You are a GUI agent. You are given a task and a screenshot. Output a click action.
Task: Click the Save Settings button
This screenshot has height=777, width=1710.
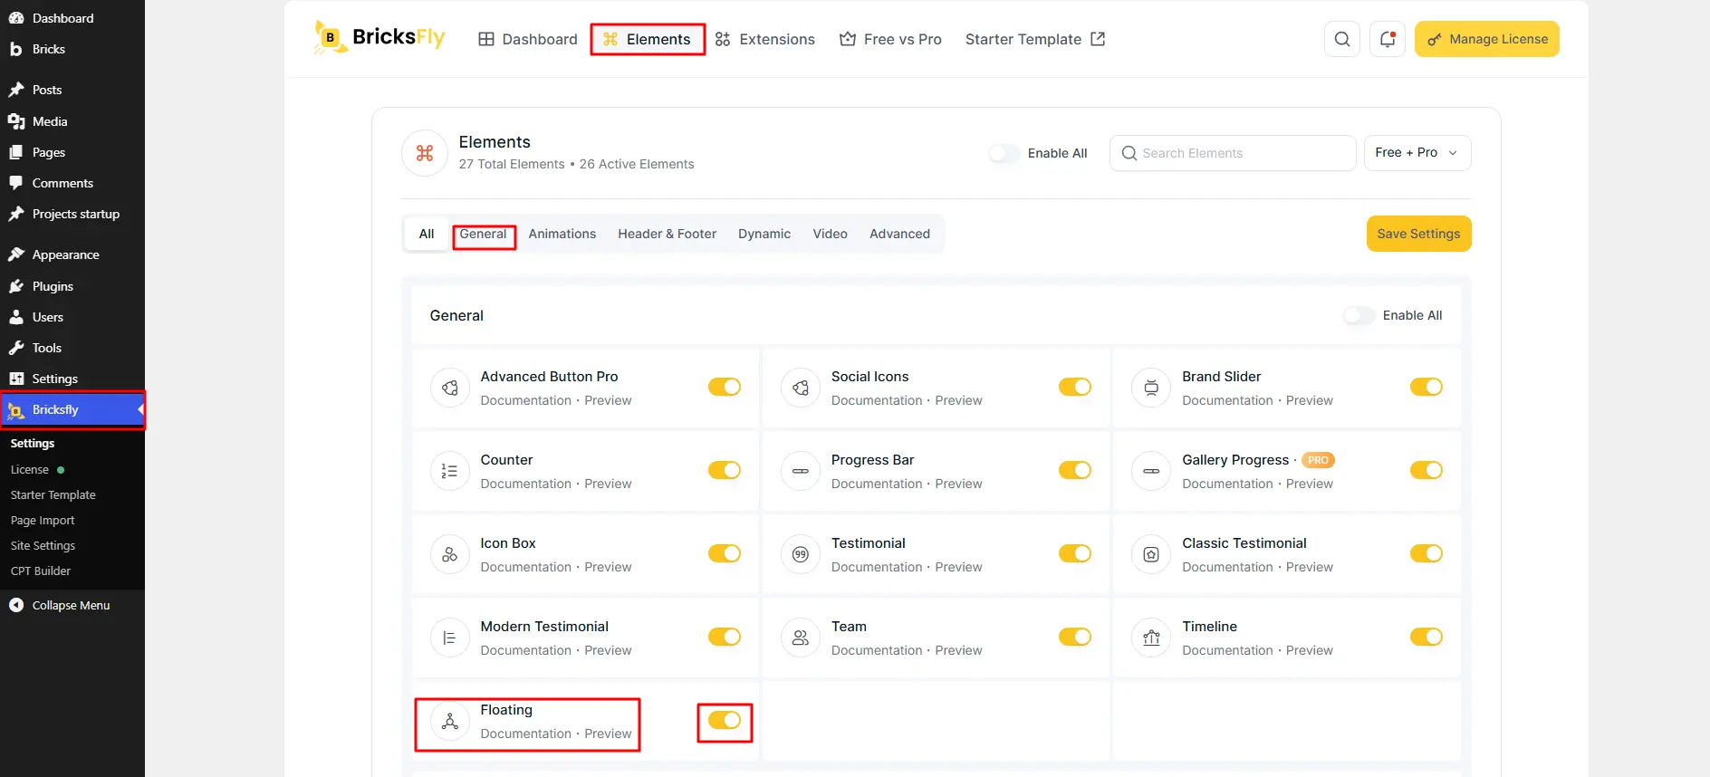[1418, 234]
